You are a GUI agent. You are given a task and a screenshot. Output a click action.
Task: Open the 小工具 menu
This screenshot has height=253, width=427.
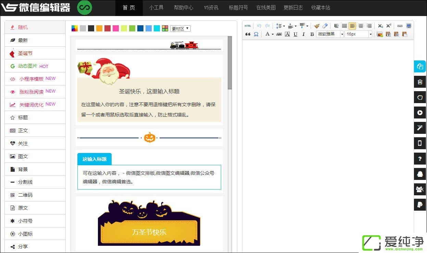[x=156, y=8]
